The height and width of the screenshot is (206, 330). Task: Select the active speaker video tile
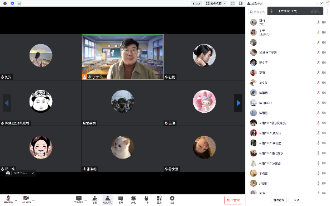pos(123,57)
